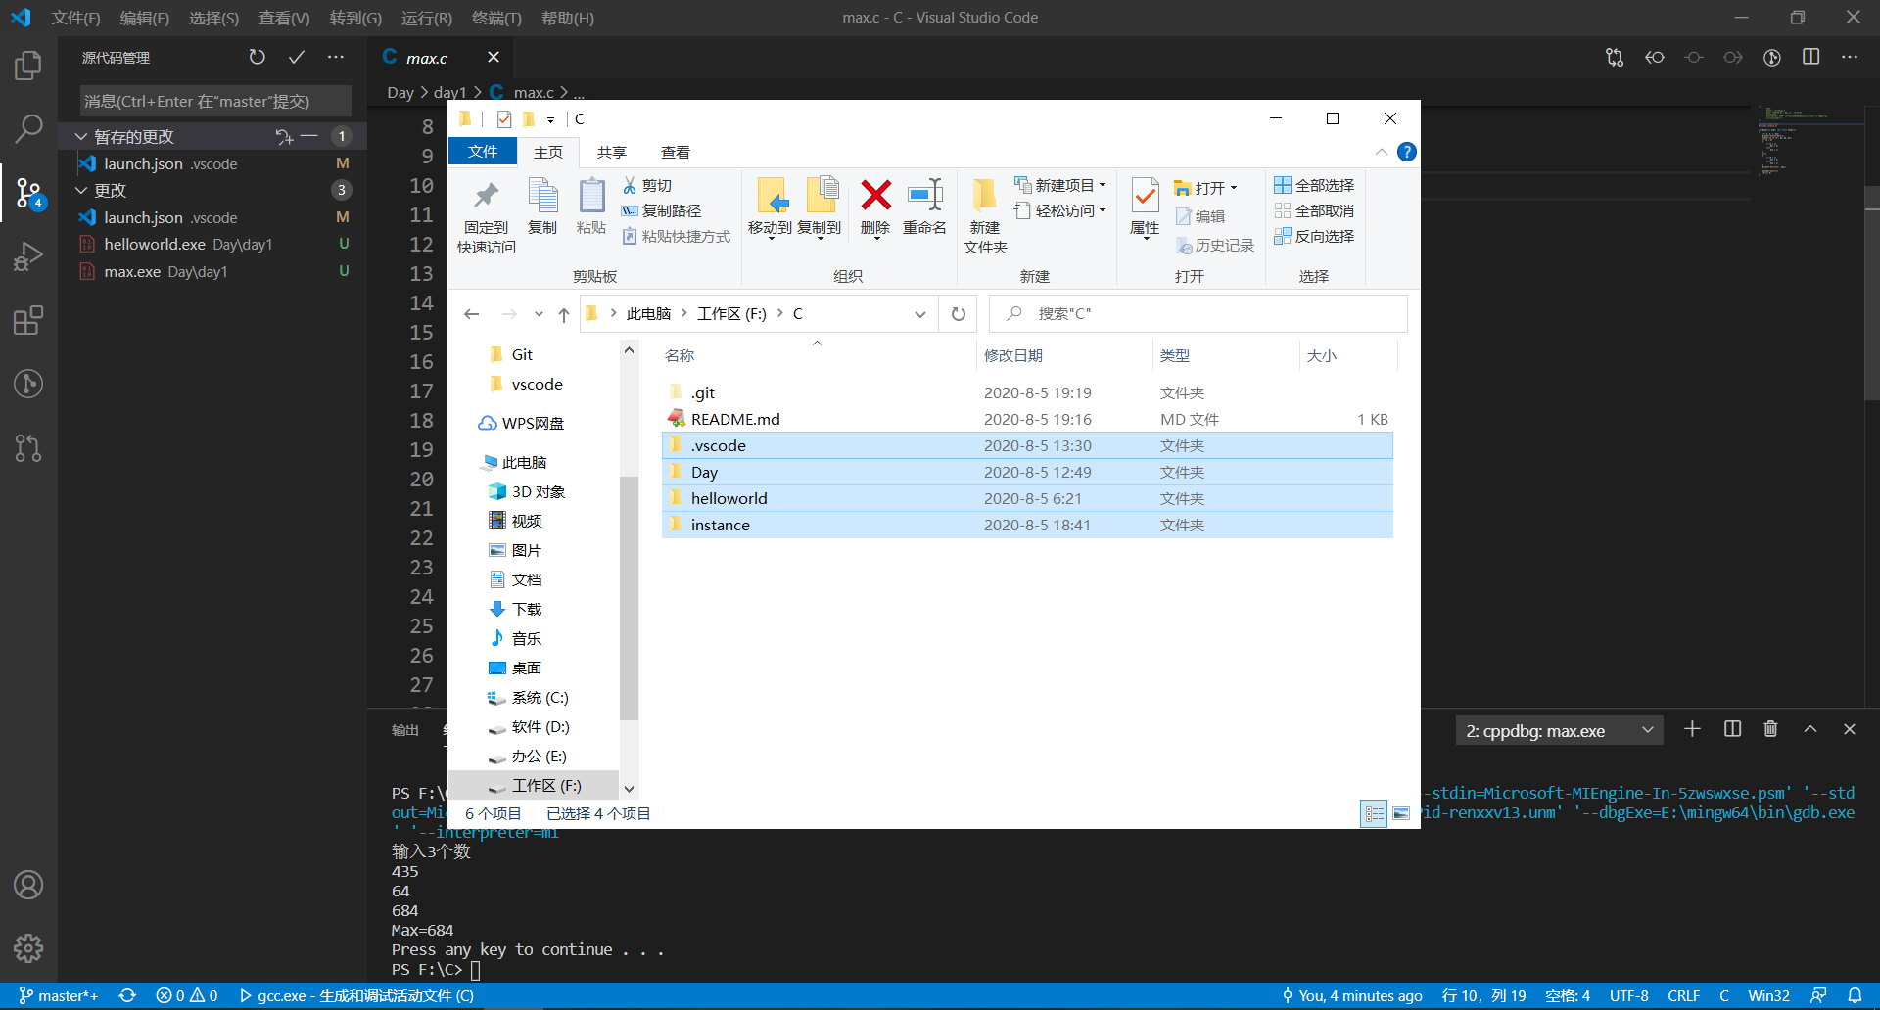
Task: Click the Copy icon in Explorer ribbon
Action: [x=542, y=207]
